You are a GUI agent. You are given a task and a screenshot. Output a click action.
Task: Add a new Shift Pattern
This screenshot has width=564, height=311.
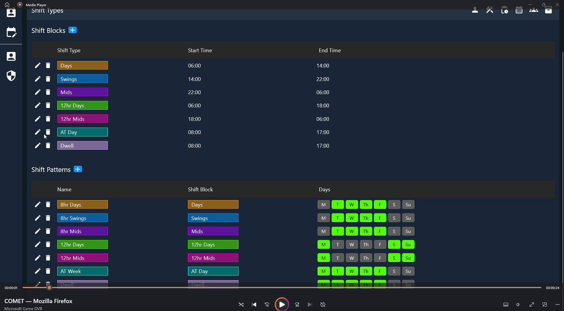(78, 169)
